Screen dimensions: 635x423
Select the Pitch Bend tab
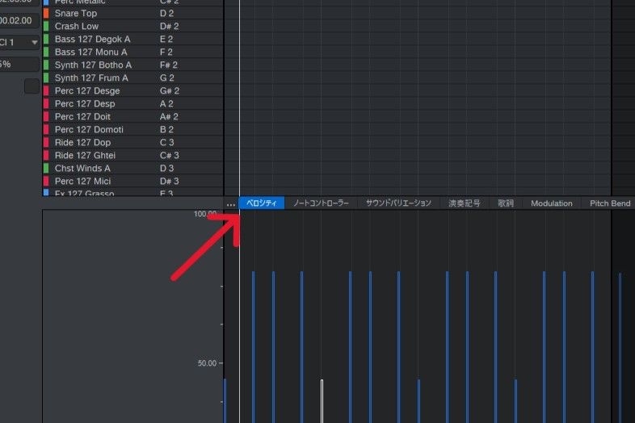point(610,203)
